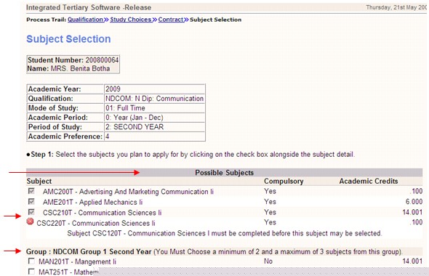Click the Compulsory column header

click(284, 181)
